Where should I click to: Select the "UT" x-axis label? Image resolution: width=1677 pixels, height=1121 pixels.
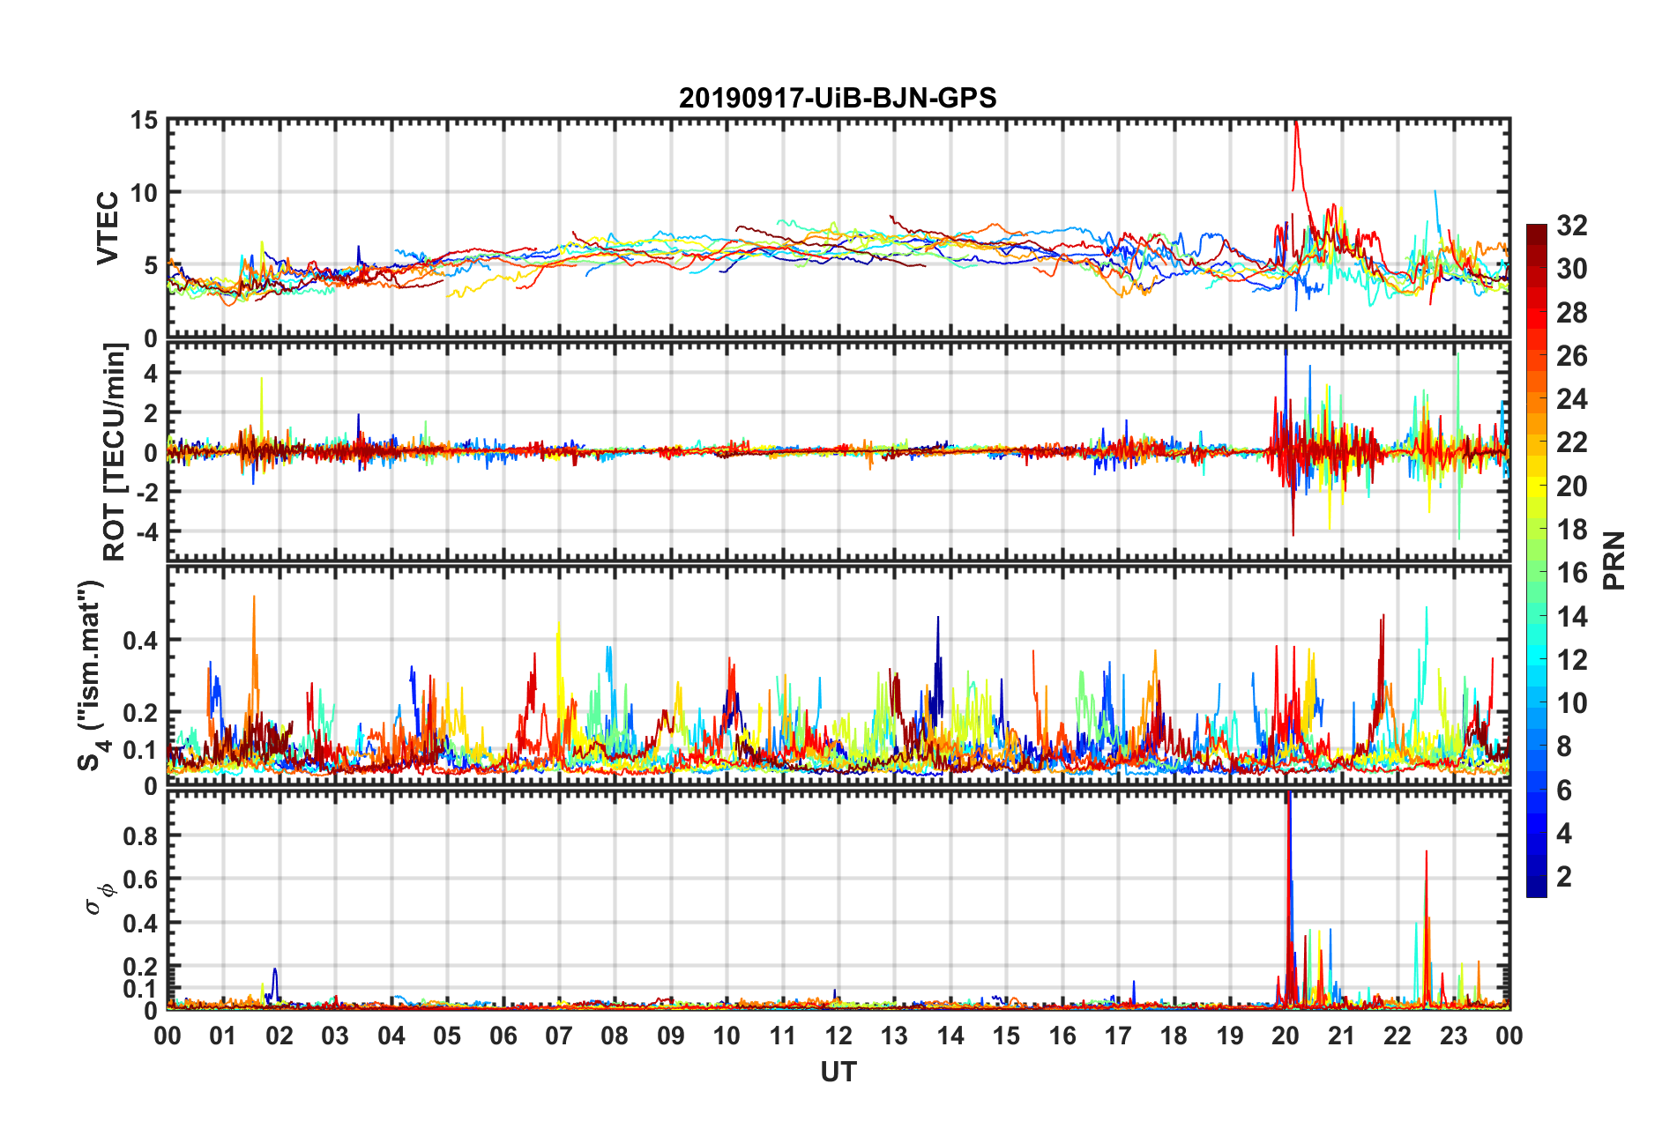(x=838, y=1072)
